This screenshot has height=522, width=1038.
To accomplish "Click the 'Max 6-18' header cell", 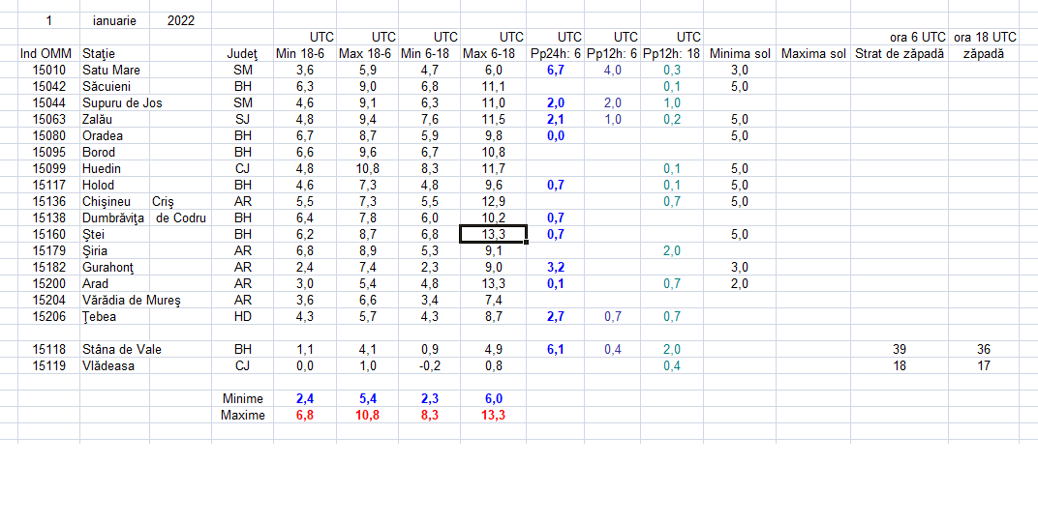I will pyautogui.click(x=493, y=53).
